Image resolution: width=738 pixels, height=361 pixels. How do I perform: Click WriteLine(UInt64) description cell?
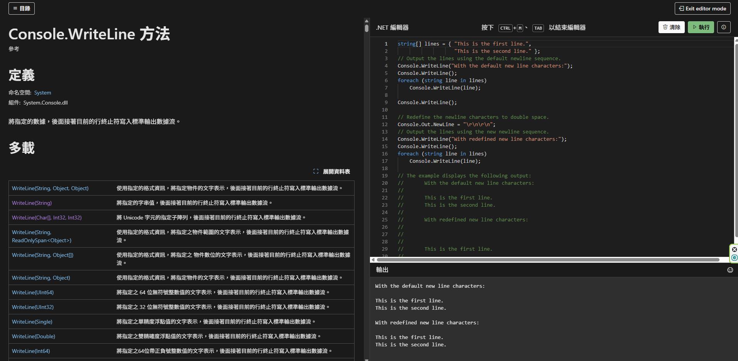pos(223,292)
